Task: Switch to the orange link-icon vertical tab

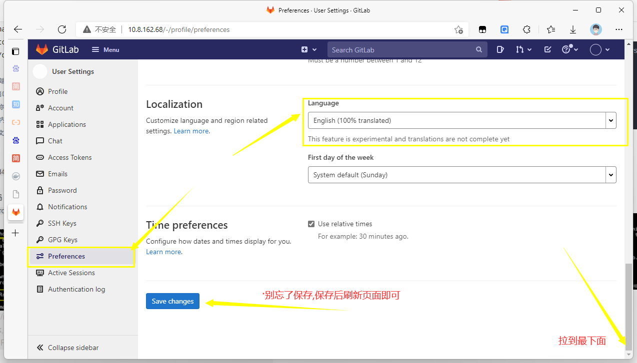Action: click(16, 122)
